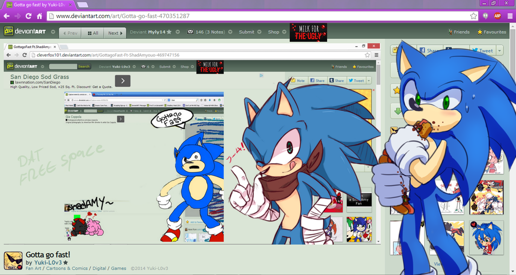
Task: Open a new browser tab
Action: click(82, 5)
